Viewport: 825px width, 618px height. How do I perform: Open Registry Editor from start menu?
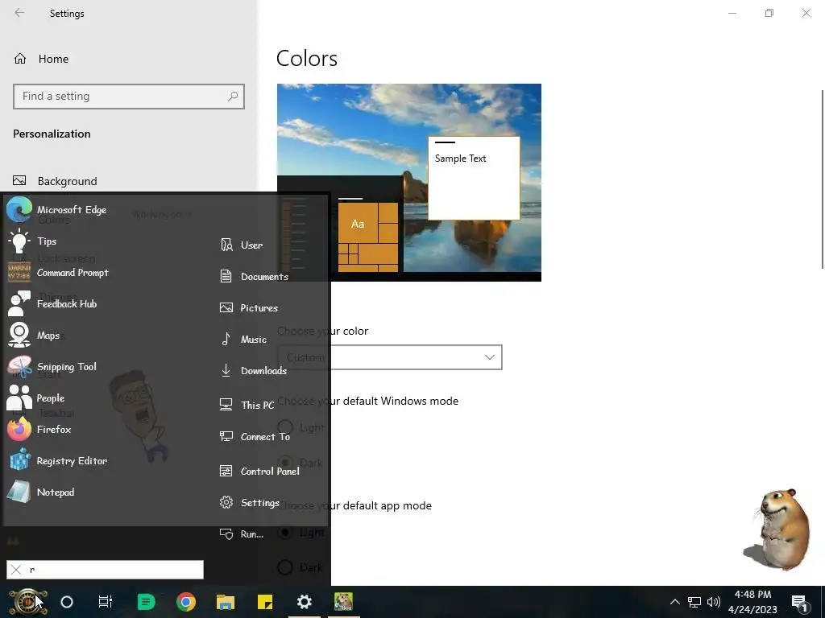[x=57, y=461]
